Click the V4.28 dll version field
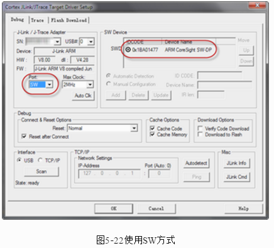The image size is (274, 248). pos(82,60)
